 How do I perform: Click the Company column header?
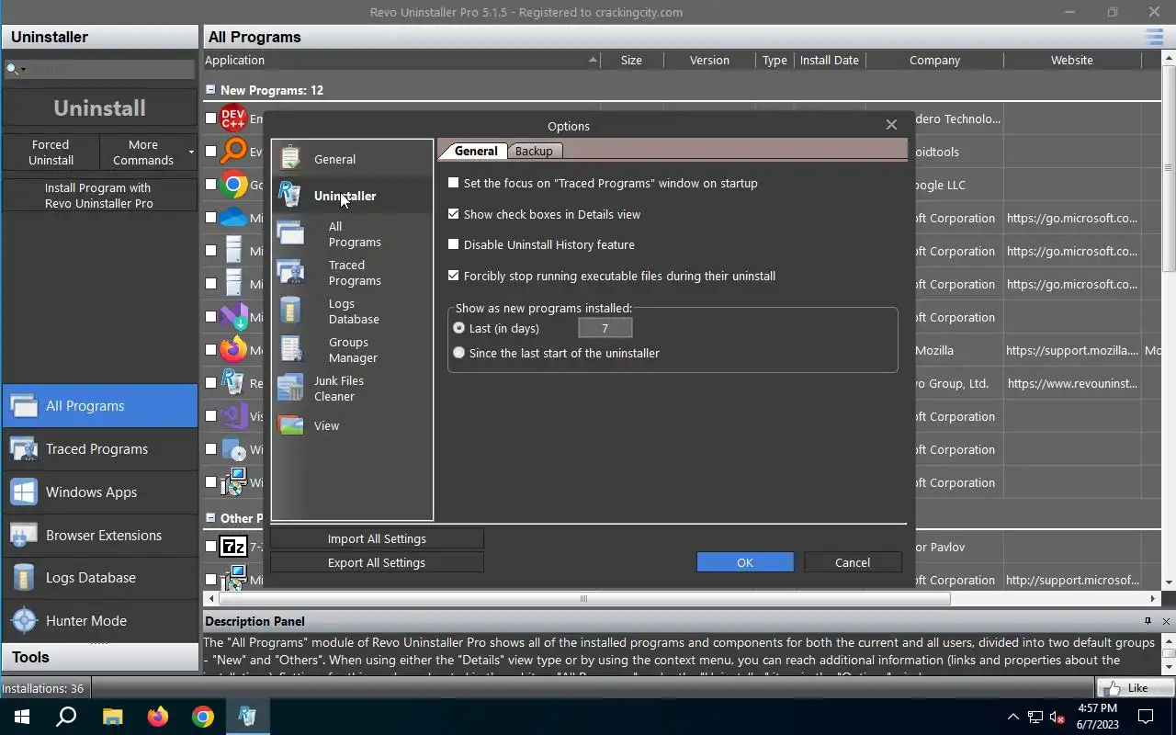click(x=934, y=61)
